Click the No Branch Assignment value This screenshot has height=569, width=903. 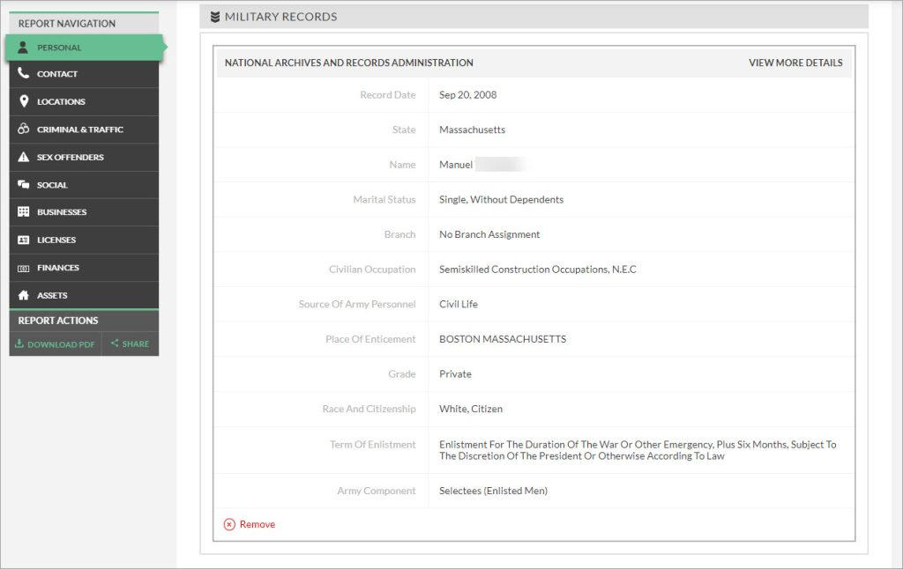pos(489,234)
